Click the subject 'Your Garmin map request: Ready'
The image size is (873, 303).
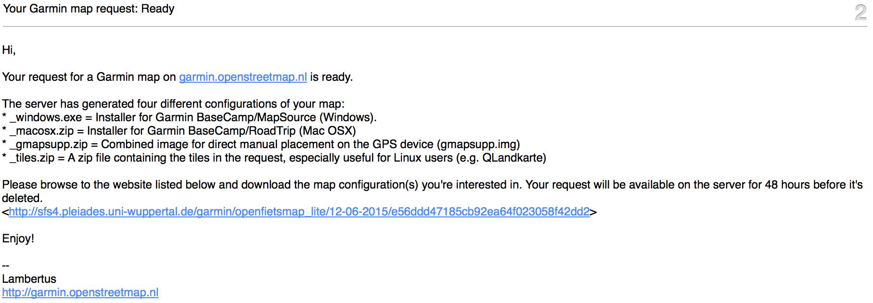tap(89, 9)
